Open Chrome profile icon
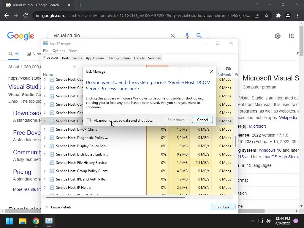Viewport: 304px width, 228px height. tap(288, 15)
